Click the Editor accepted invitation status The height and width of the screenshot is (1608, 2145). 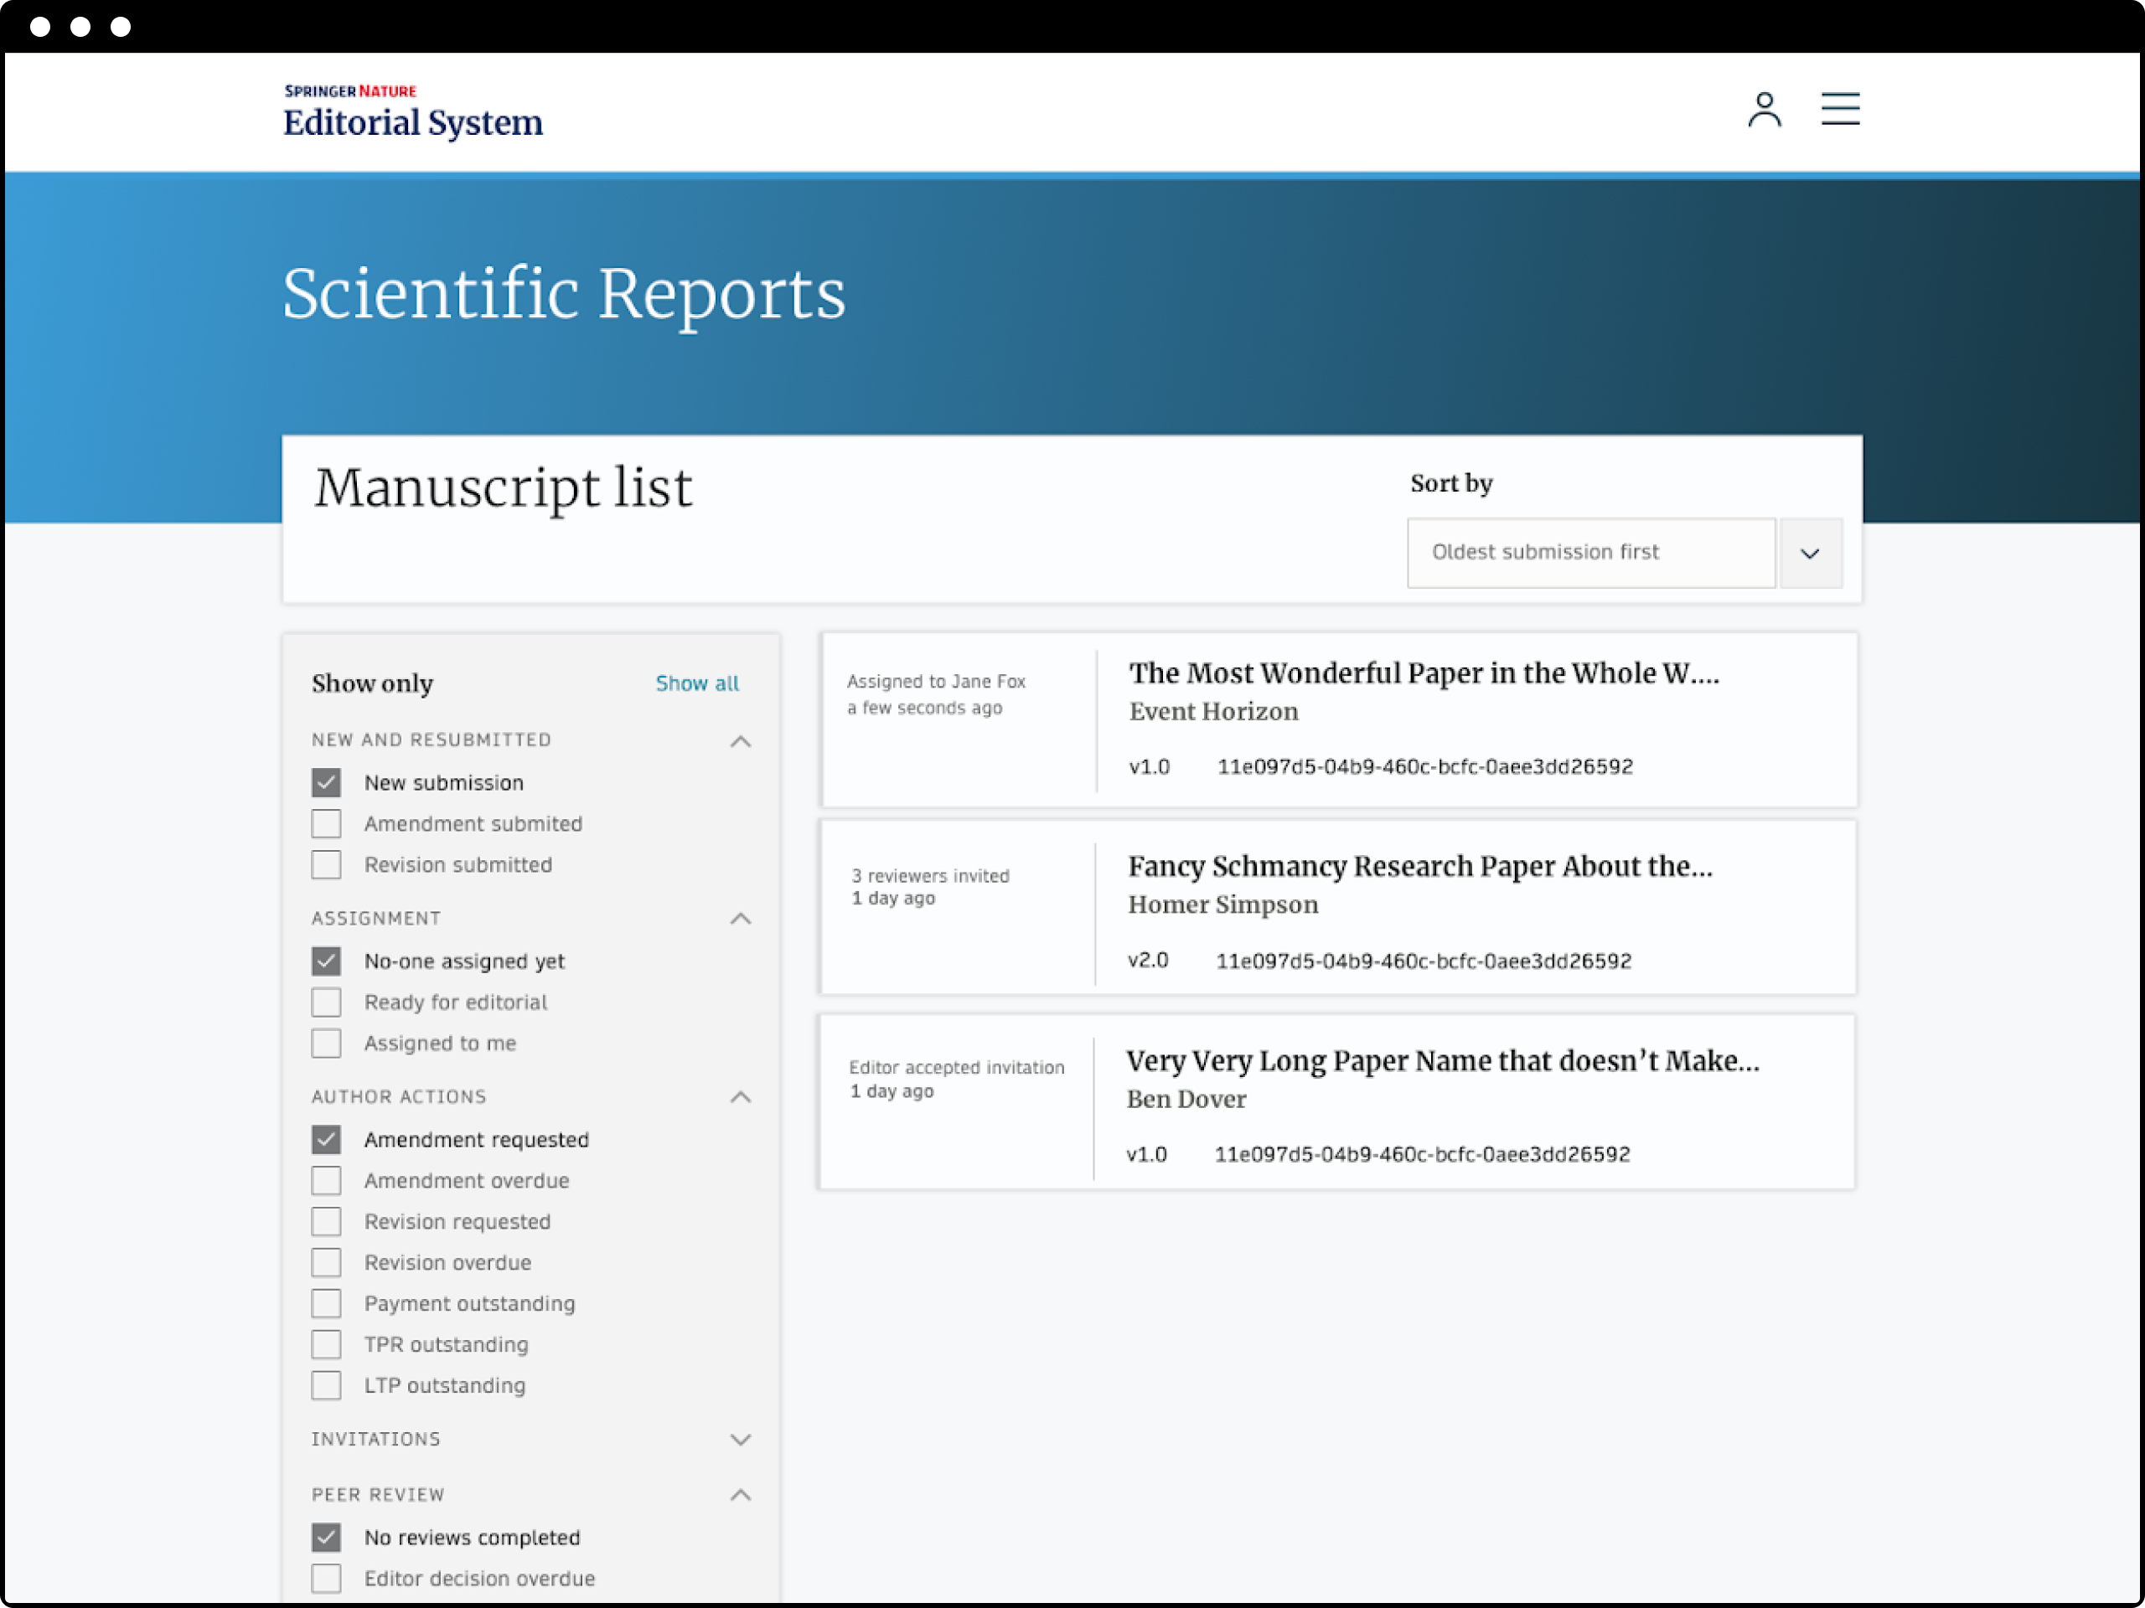tap(956, 1068)
